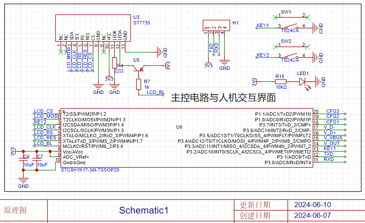Click the 10kΩ value label

point(281,87)
